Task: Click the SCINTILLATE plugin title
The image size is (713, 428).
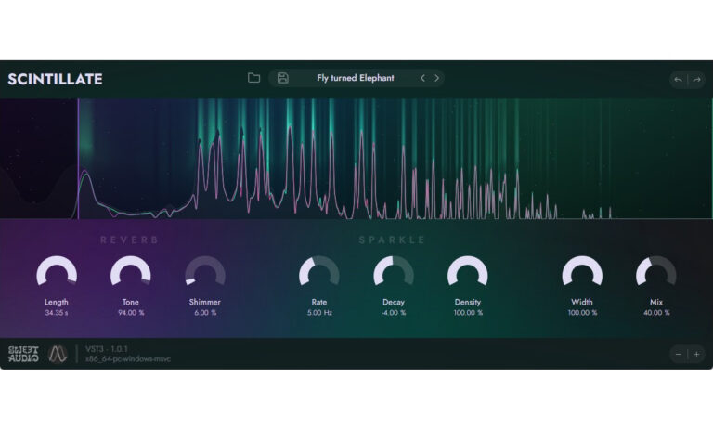Action: (x=55, y=79)
